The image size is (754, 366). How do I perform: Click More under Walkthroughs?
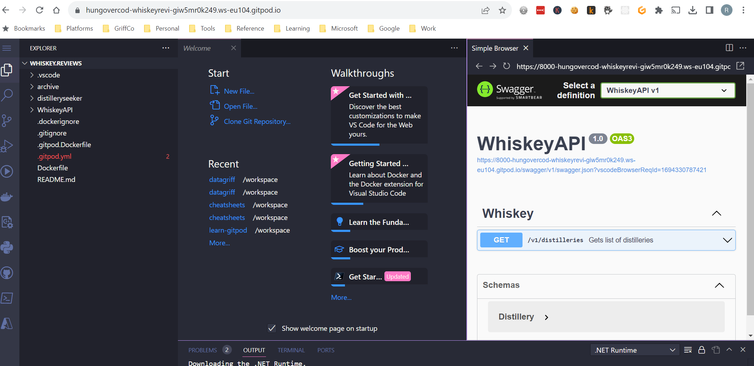click(x=341, y=297)
